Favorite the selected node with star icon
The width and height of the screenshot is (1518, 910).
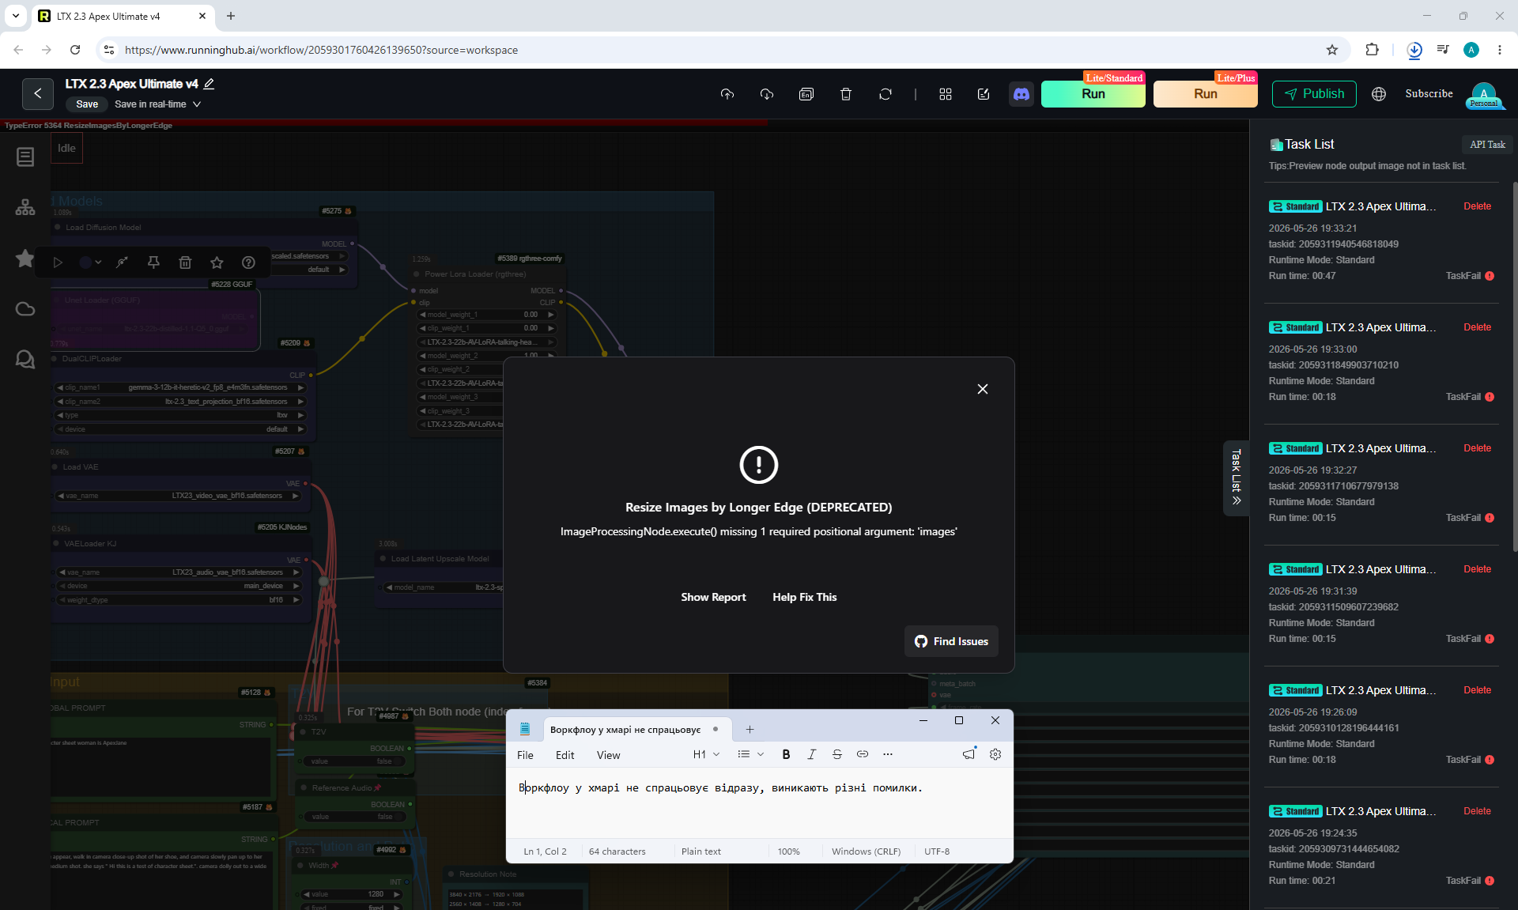tap(217, 262)
